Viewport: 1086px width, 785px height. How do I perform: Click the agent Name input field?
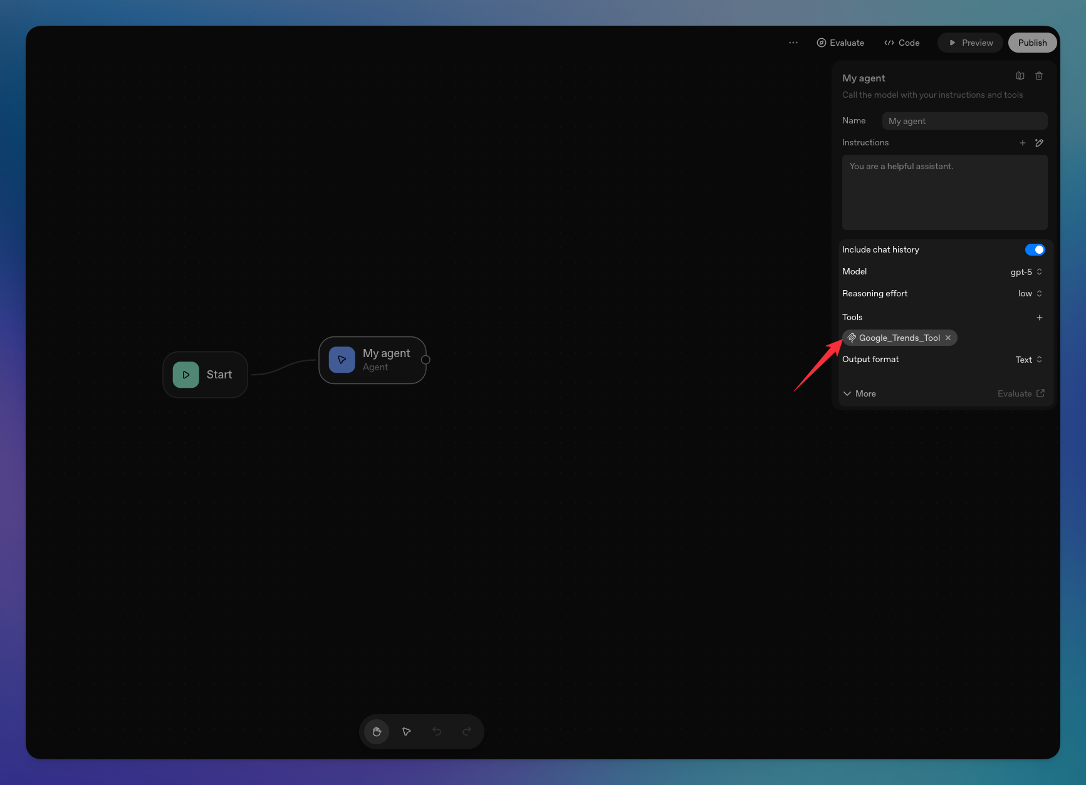click(x=964, y=121)
